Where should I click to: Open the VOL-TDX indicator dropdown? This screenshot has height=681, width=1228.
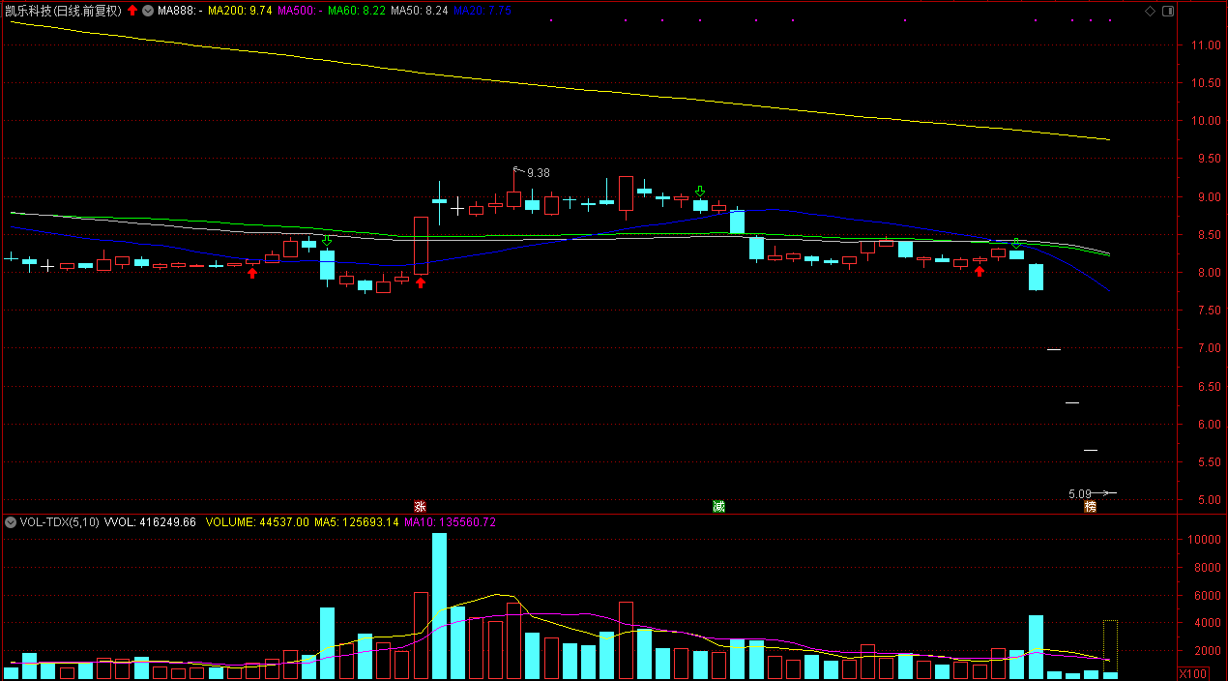[10, 522]
